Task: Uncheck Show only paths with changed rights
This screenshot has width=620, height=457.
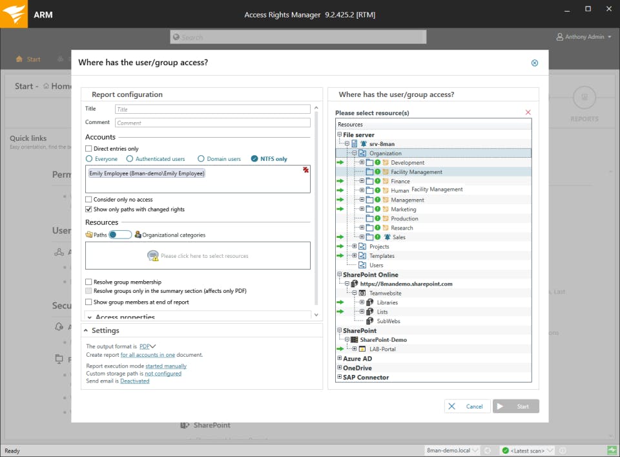Action: tap(88, 209)
